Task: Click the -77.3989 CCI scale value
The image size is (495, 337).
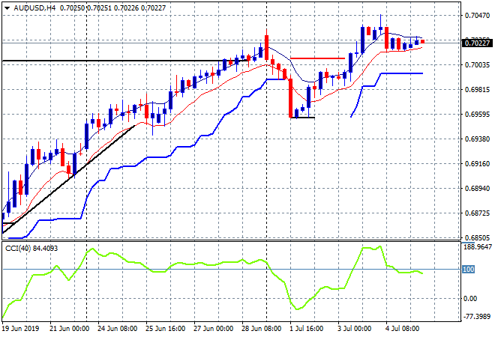Action: [x=477, y=317]
